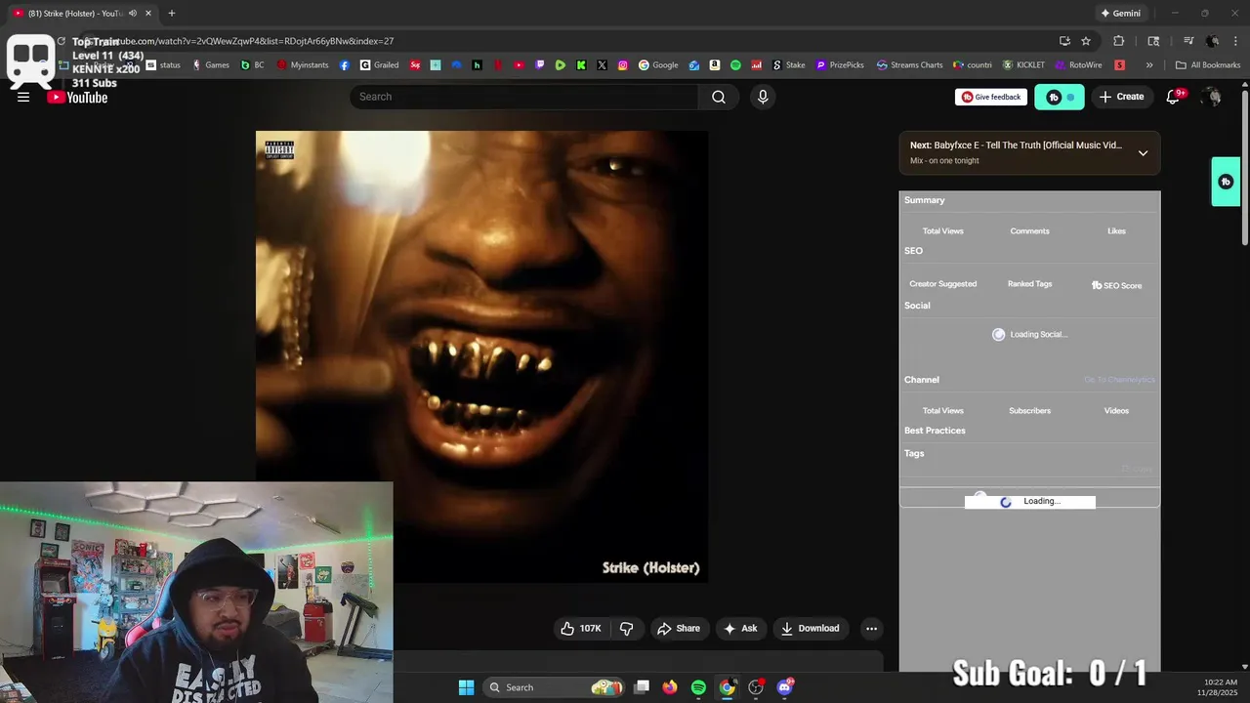This screenshot has width=1250, height=703.
Task: Open Task View on the taskbar
Action: [x=642, y=687]
